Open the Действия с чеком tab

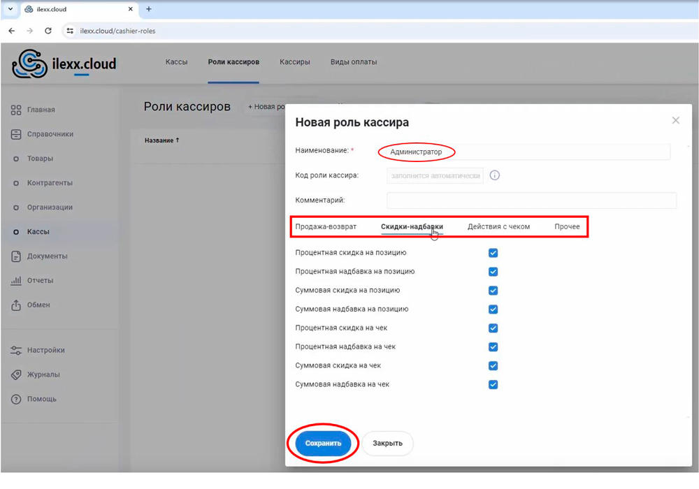(x=498, y=227)
